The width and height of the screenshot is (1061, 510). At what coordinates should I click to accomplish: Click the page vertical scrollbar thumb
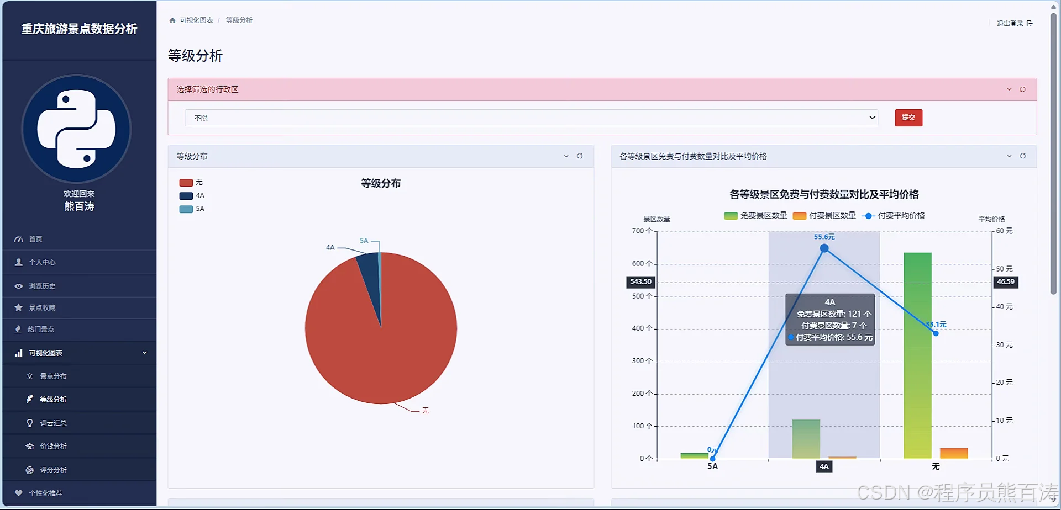tap(1053, 153)
